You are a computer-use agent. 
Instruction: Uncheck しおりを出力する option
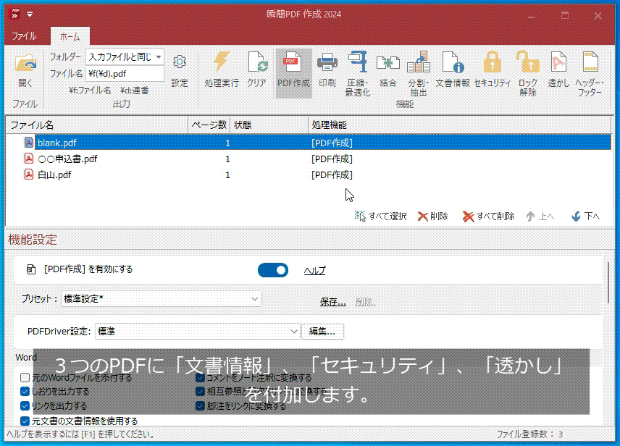point(23,392)
